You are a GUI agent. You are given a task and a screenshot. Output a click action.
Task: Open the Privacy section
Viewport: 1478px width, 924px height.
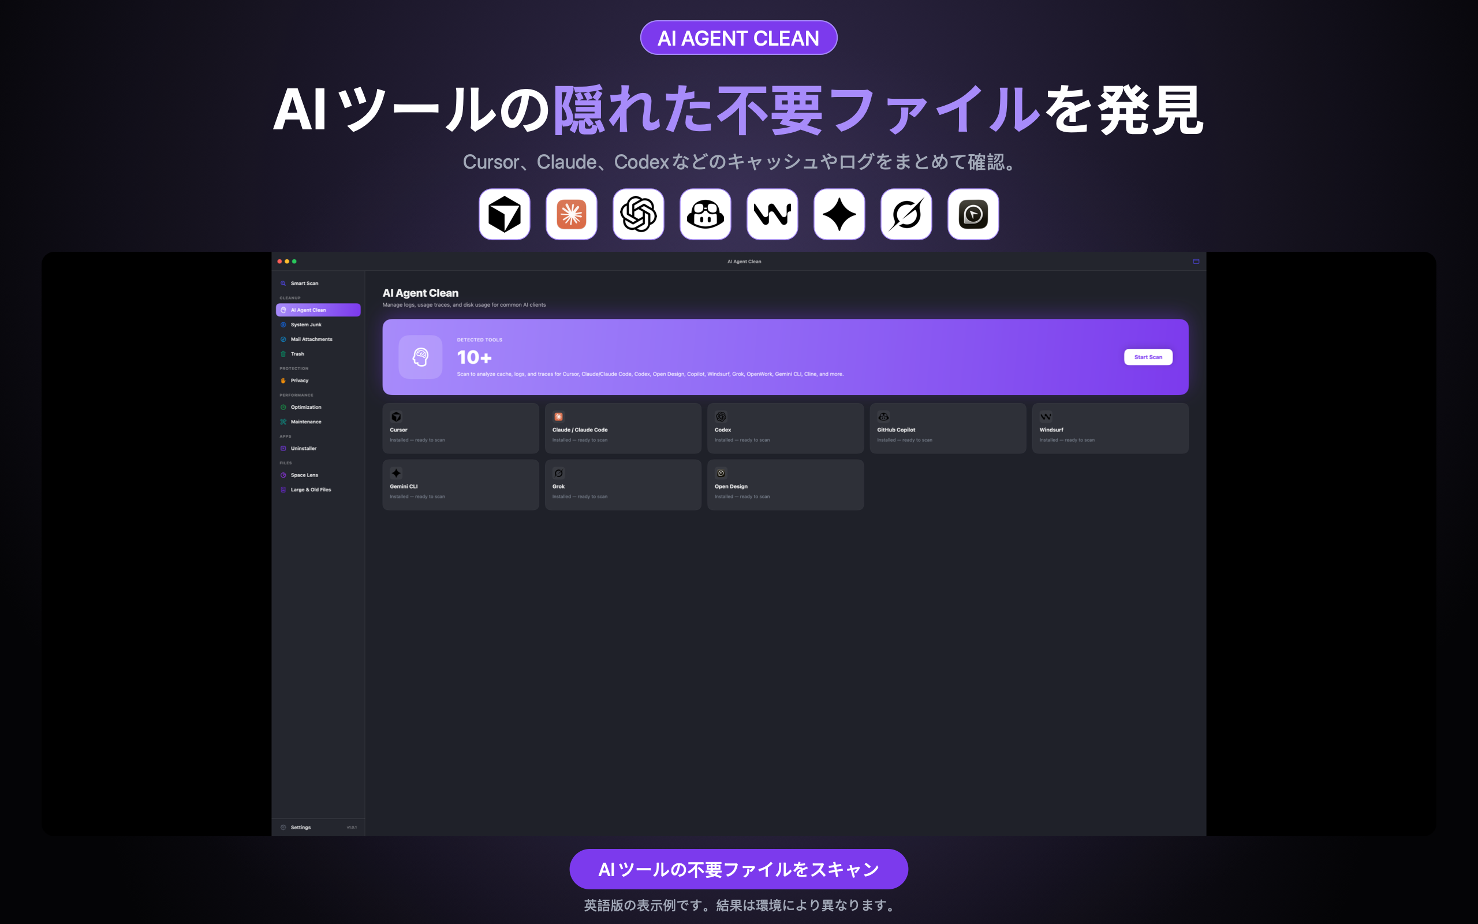[x=318, y=380]
